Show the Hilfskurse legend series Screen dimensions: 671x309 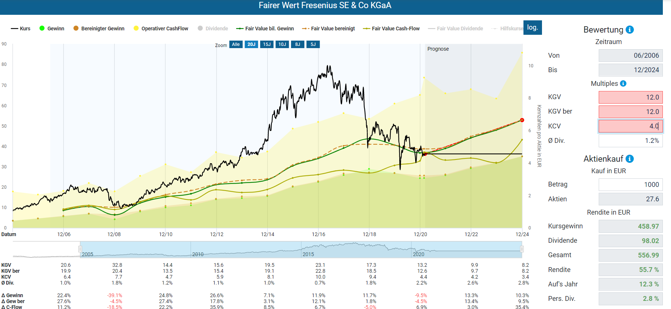[x=507, y=28]
